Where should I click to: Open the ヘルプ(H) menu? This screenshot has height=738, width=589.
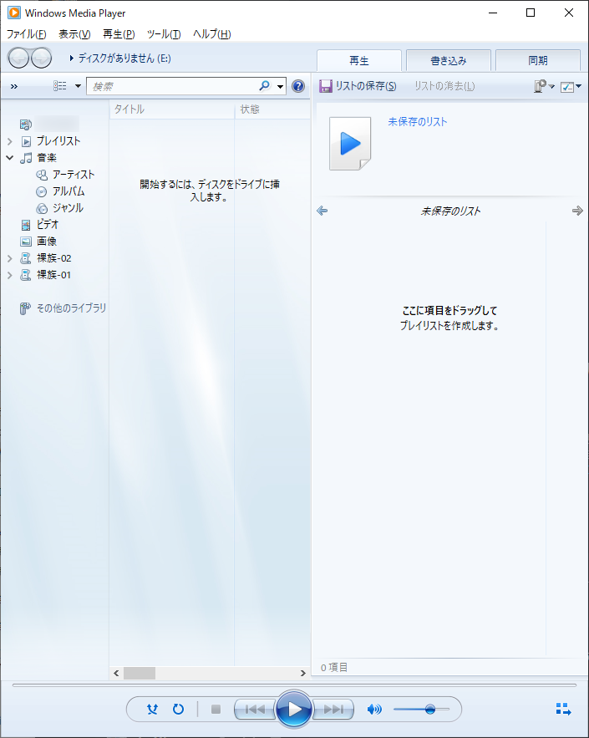point(211,34)
